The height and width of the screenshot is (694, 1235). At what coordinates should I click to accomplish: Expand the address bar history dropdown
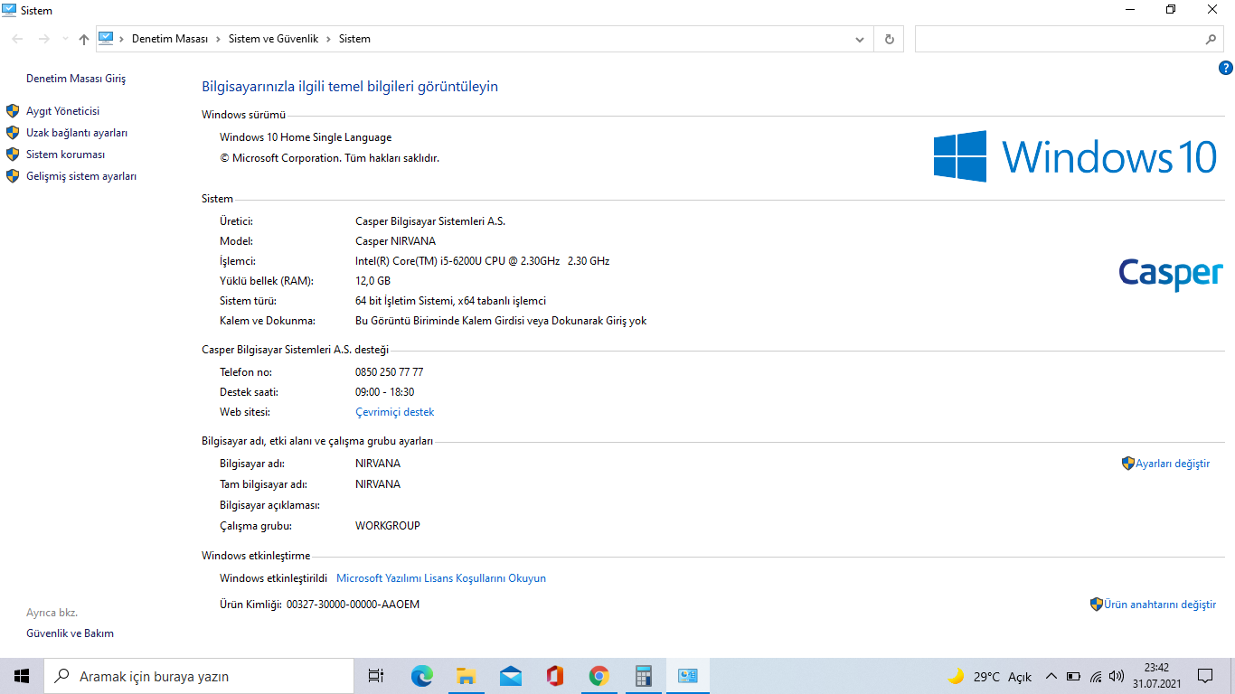click(860, 39)
